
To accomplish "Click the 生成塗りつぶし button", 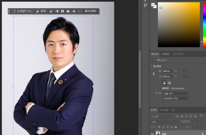I will (23, 11).
